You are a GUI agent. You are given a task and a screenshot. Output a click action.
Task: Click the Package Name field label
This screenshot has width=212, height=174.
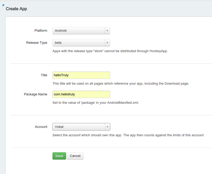point(36,94)
